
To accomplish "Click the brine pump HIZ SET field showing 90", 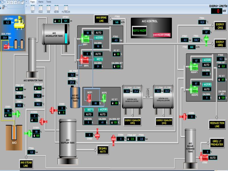I will [x=117, y=54].
